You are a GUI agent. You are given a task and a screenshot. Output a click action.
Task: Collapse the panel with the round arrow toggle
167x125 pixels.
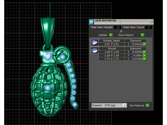pos(121,31)
